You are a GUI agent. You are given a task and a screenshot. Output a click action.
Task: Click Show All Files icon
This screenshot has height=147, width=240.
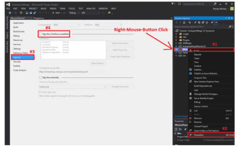point(207,23)
